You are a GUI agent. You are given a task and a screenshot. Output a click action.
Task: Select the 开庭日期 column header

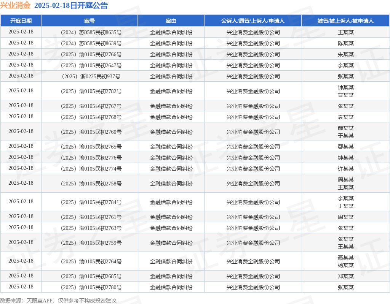point(21,21)
